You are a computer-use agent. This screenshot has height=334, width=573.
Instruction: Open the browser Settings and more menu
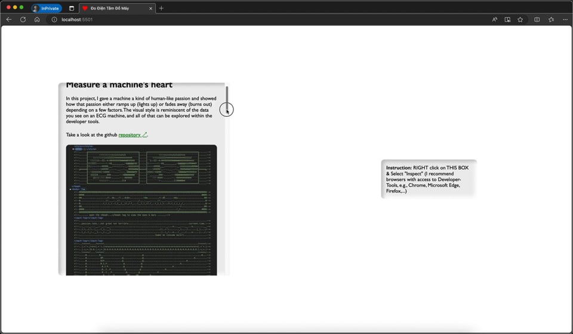[565, 19]
